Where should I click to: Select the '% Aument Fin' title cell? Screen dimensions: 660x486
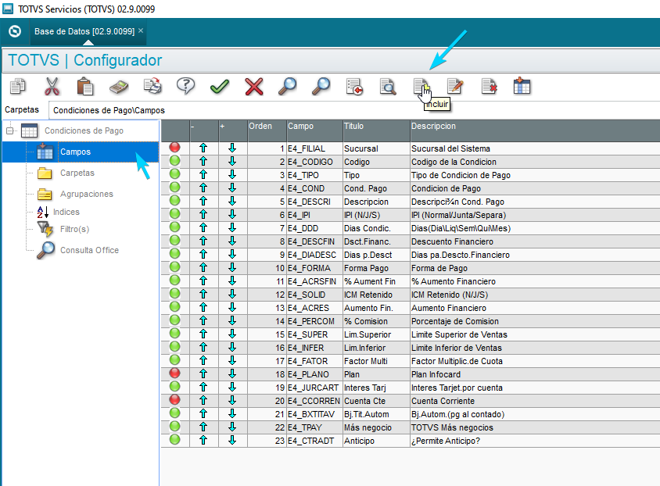[x=376, y=281]
